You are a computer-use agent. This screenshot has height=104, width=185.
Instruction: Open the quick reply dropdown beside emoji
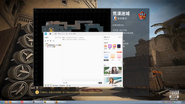tap(67, 83)
